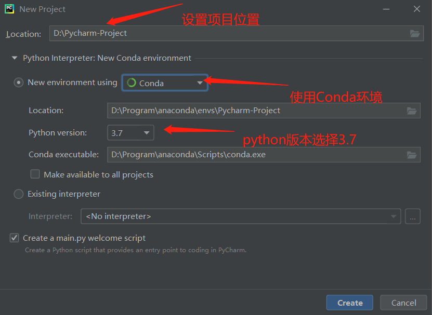
Task: Select New environment using radio button
Action: coord(19,83)
